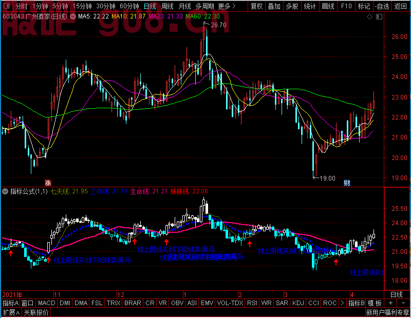Image resolution: width=411 pixels, height=318 pixels.
Task: Select the EMV indicator
Action: (207, 303)
